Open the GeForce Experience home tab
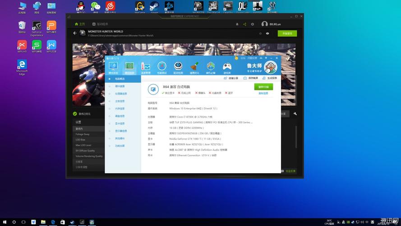The width and height of the screenshot is (401, 226). 80,24
